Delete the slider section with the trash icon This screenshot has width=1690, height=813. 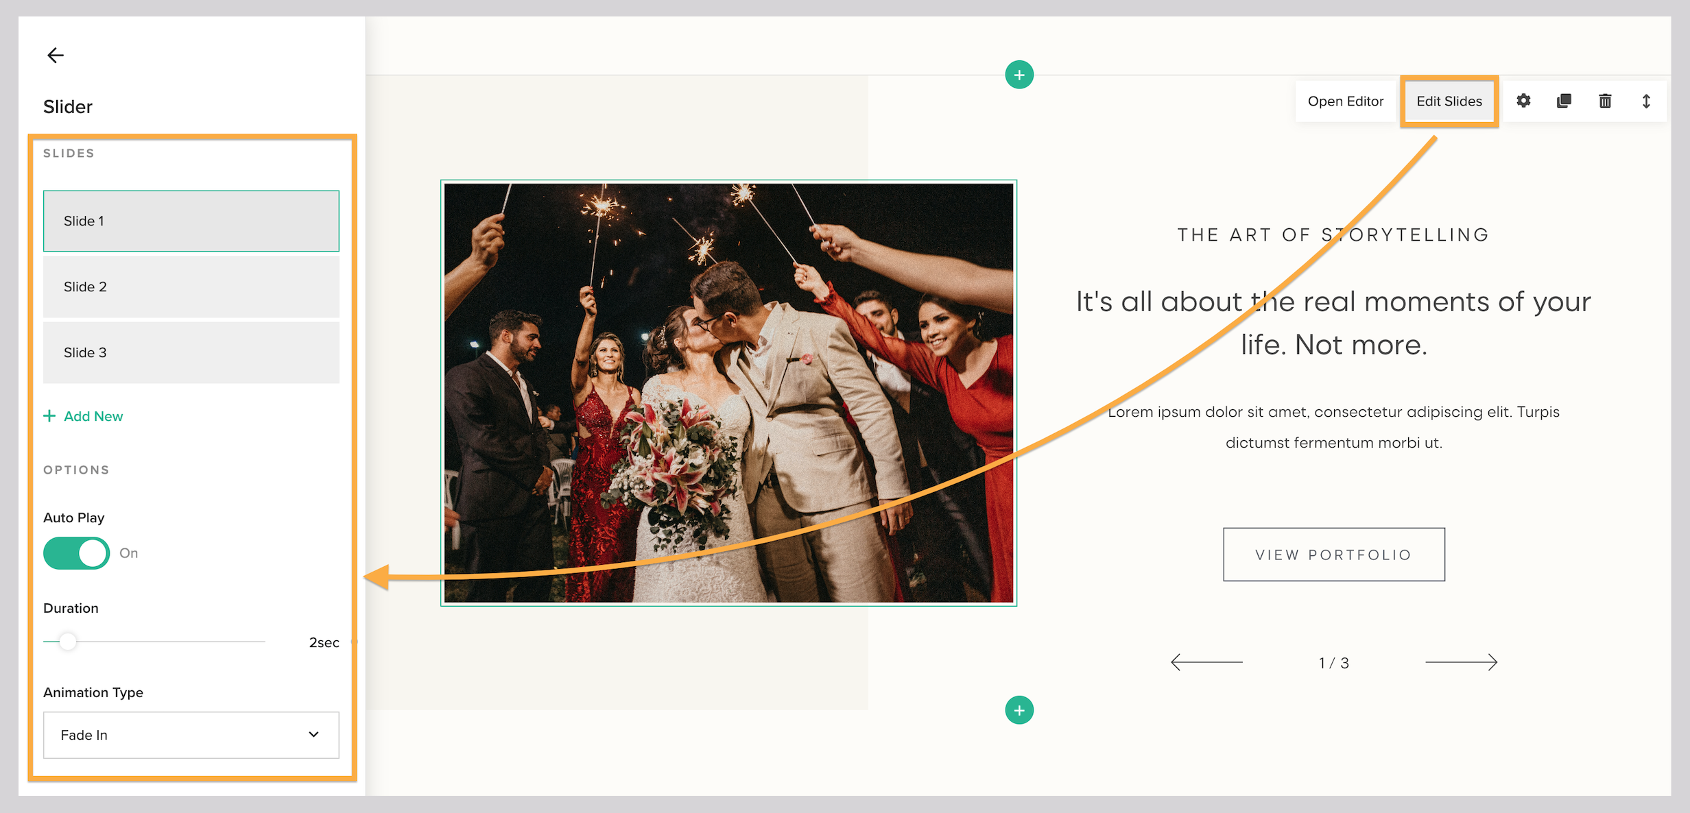pos(1605,101)
